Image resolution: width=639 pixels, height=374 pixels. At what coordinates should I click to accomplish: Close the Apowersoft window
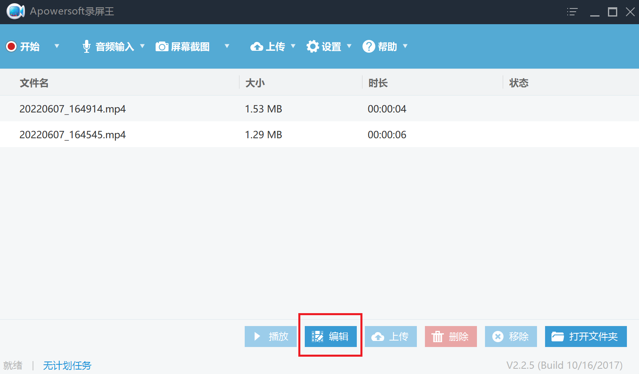(630, 12)
